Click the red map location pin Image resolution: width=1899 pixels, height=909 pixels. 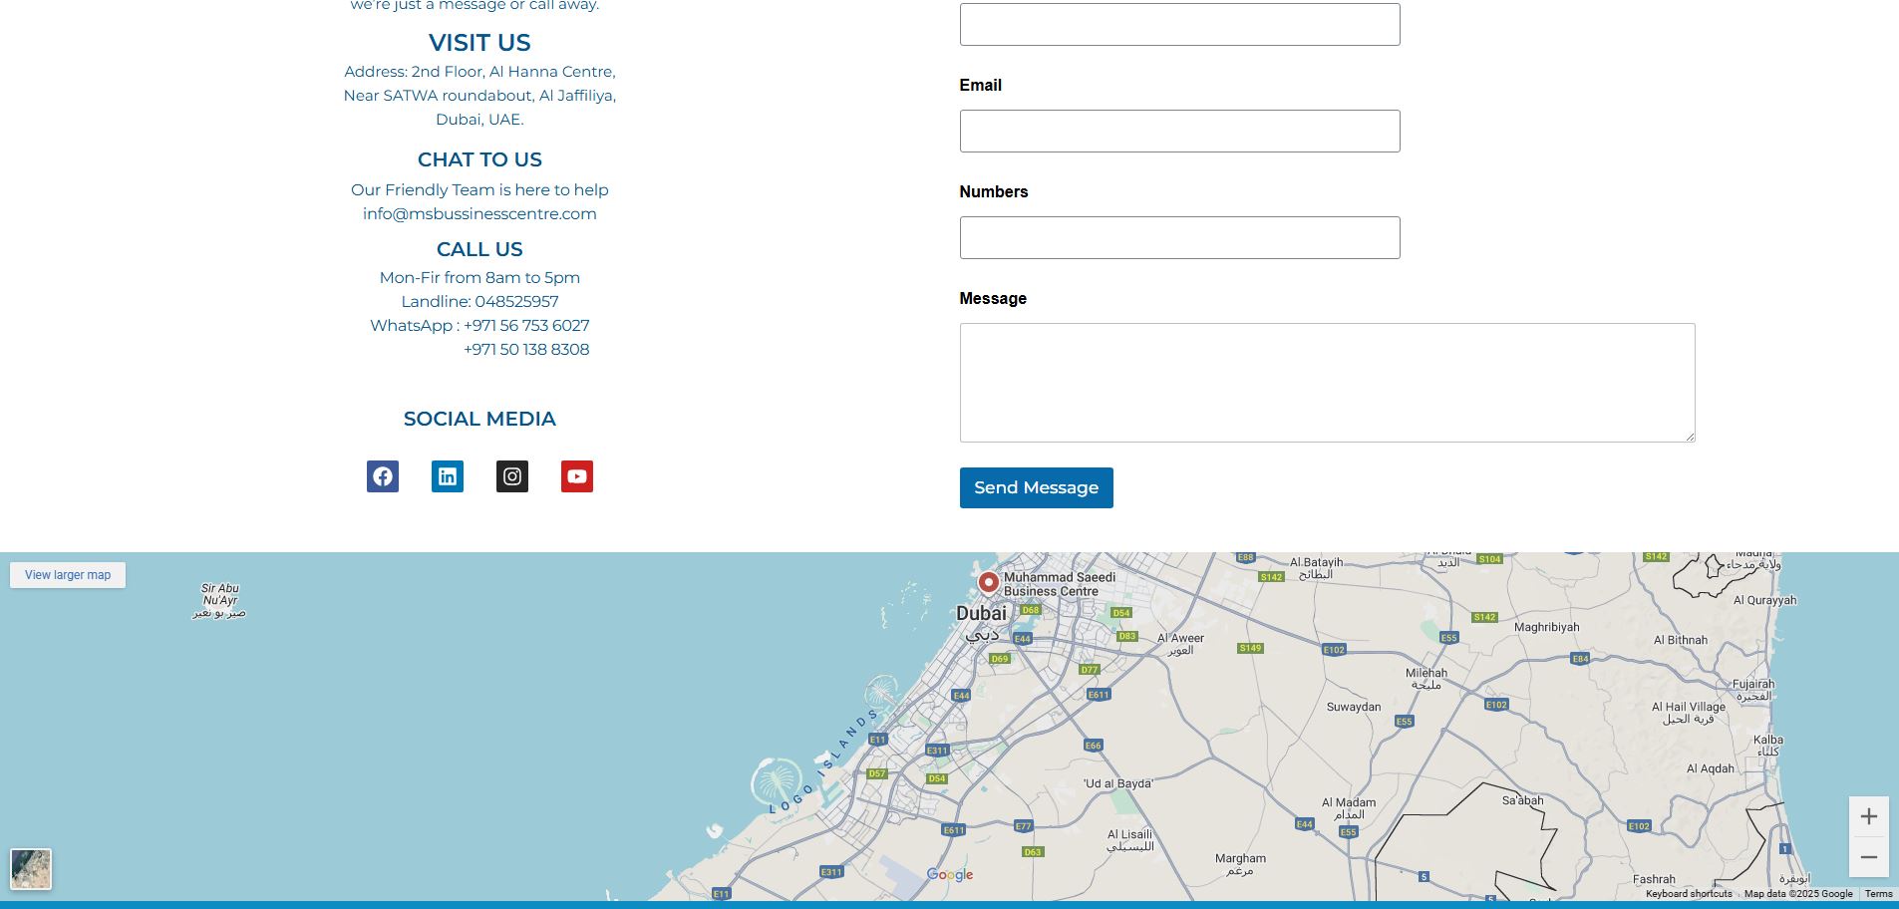coord(988,582)
